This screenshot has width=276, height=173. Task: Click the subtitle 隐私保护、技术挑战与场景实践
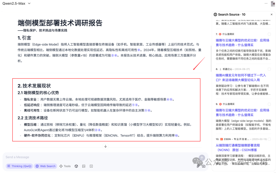pyautogui.click(x=45, y=30)
